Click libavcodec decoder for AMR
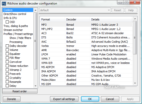Image resolution: width=142 pixels, height=104 pixels. click(x=73, y=50)
